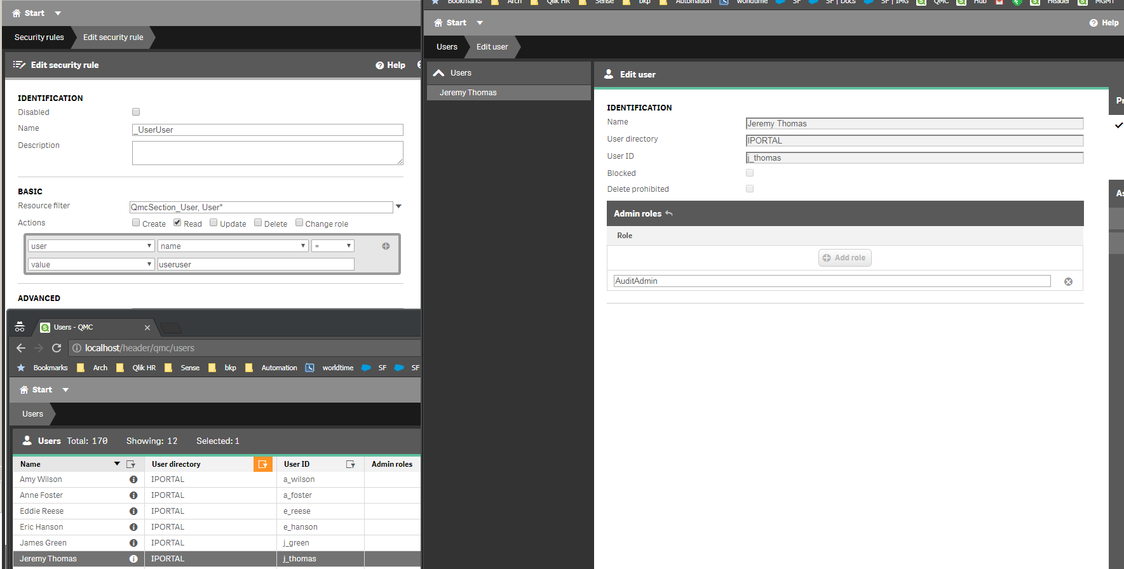Enable the Create action checkbox
1124x569 pixels.
coord(136,223)
